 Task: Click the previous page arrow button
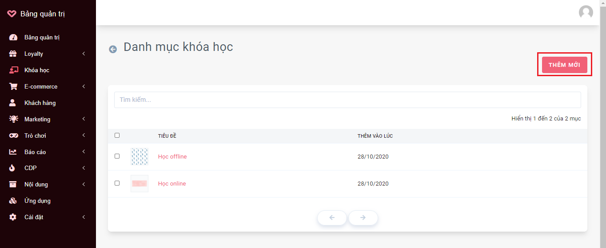point(332,217)
